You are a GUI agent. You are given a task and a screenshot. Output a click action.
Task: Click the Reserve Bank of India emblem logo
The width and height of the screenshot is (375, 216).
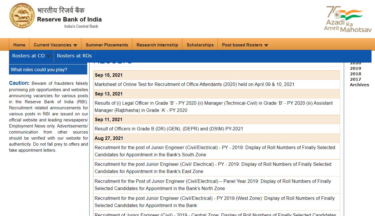[x=21, y=16]
